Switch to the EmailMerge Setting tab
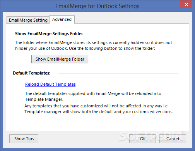The image size is (195, 151). [28, 20]
